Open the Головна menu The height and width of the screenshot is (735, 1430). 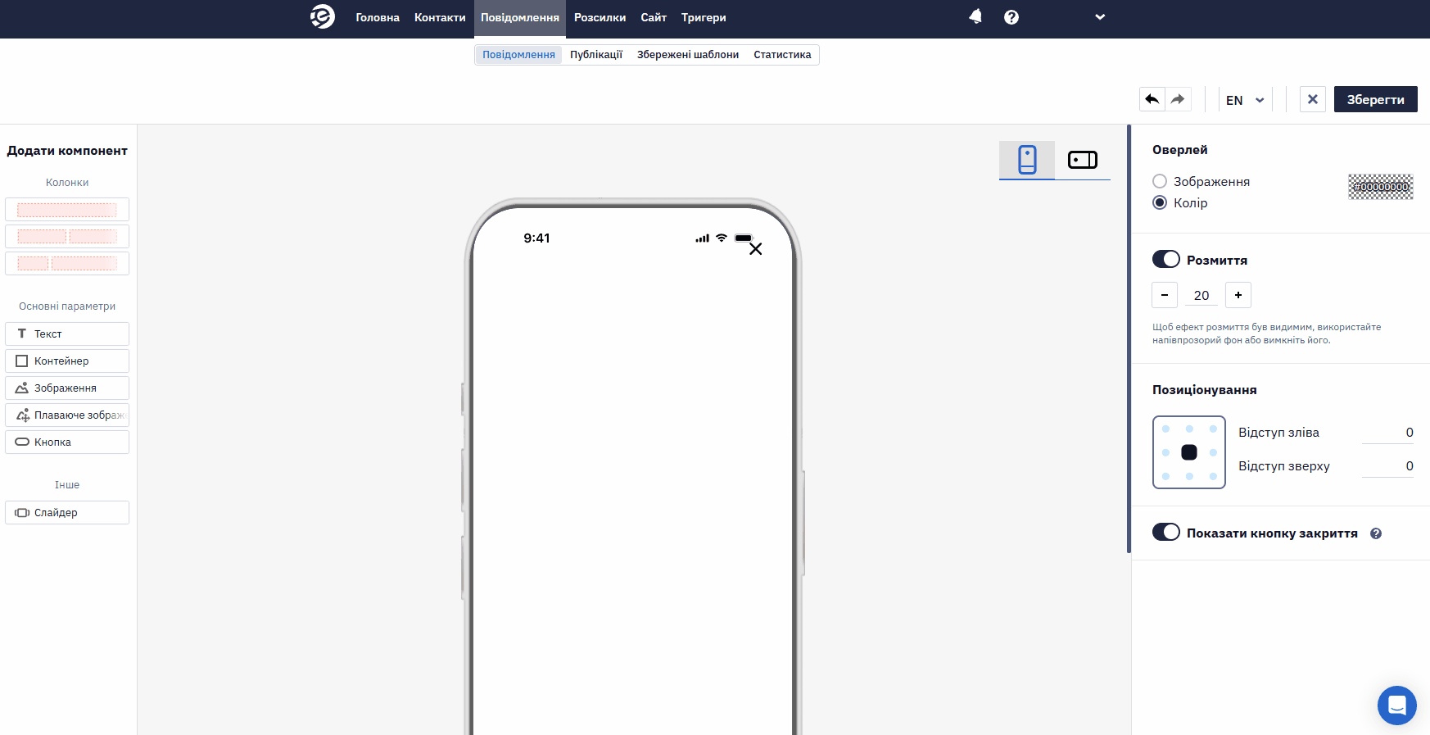378,17
